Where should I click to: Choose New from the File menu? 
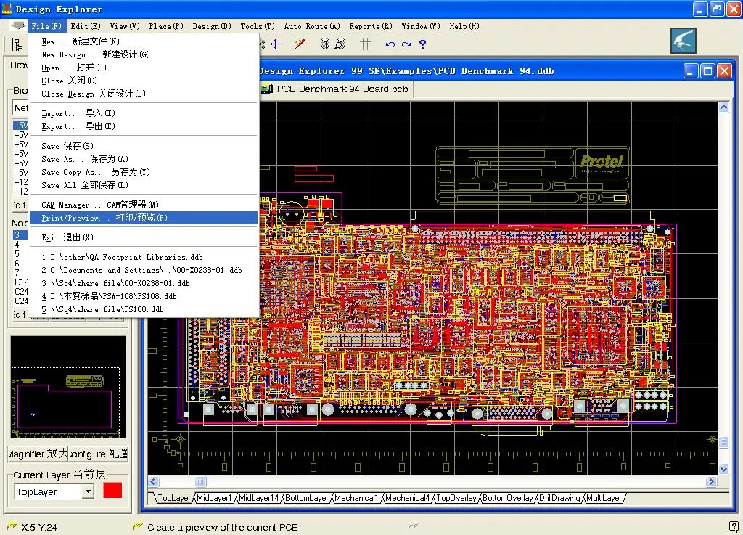pos(143,41)
